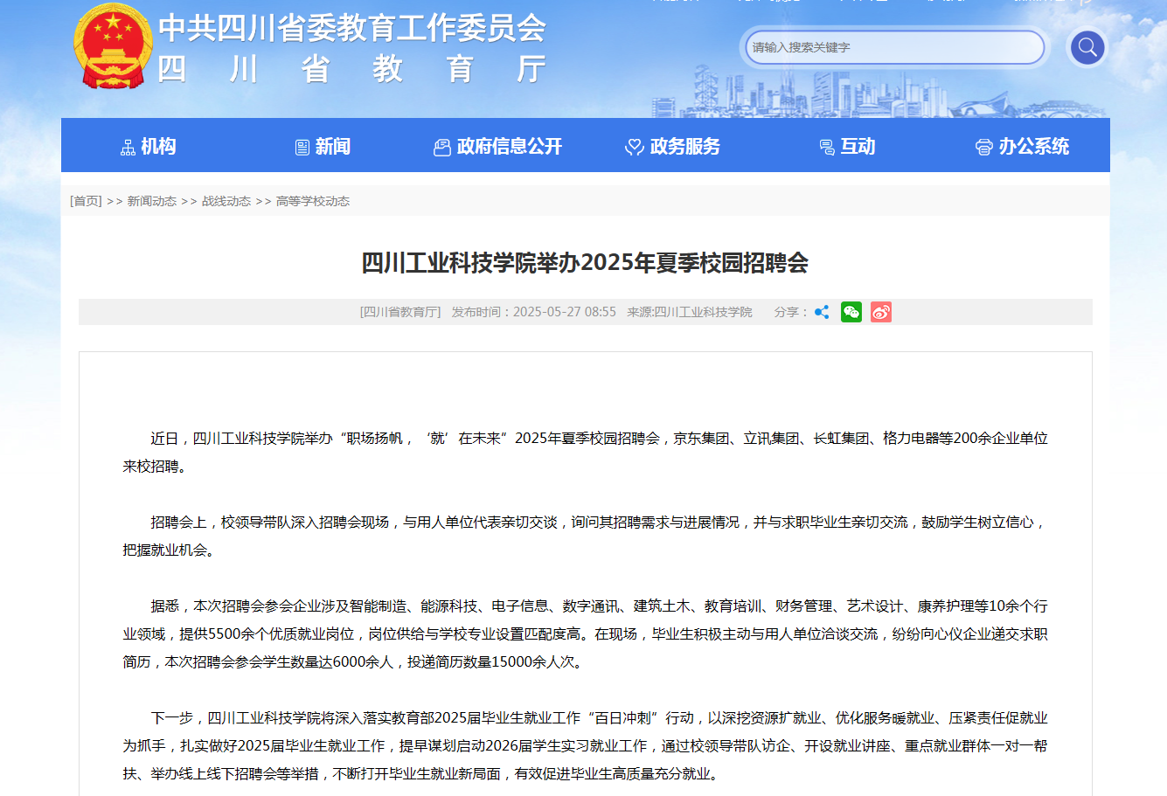Click the blue share icon after 分享
The height and width of the screenshot is (796, 1167).
click(822, 312)
